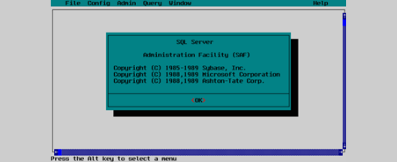Click the blue vertical scrollbar thumb
397x162 pixels.
coord(344,23)
